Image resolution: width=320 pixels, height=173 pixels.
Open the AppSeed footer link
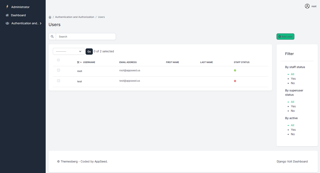tap(101, 161)
